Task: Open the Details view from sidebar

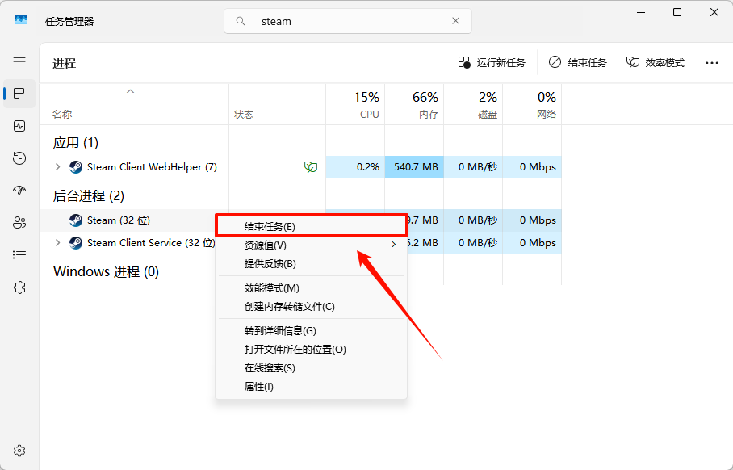Action: (x=18, y=254)
